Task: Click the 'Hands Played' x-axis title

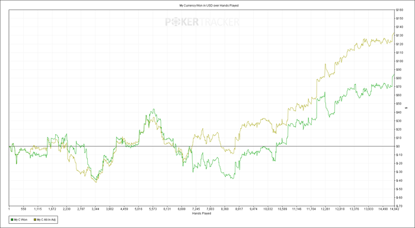Action: point(202,213)
